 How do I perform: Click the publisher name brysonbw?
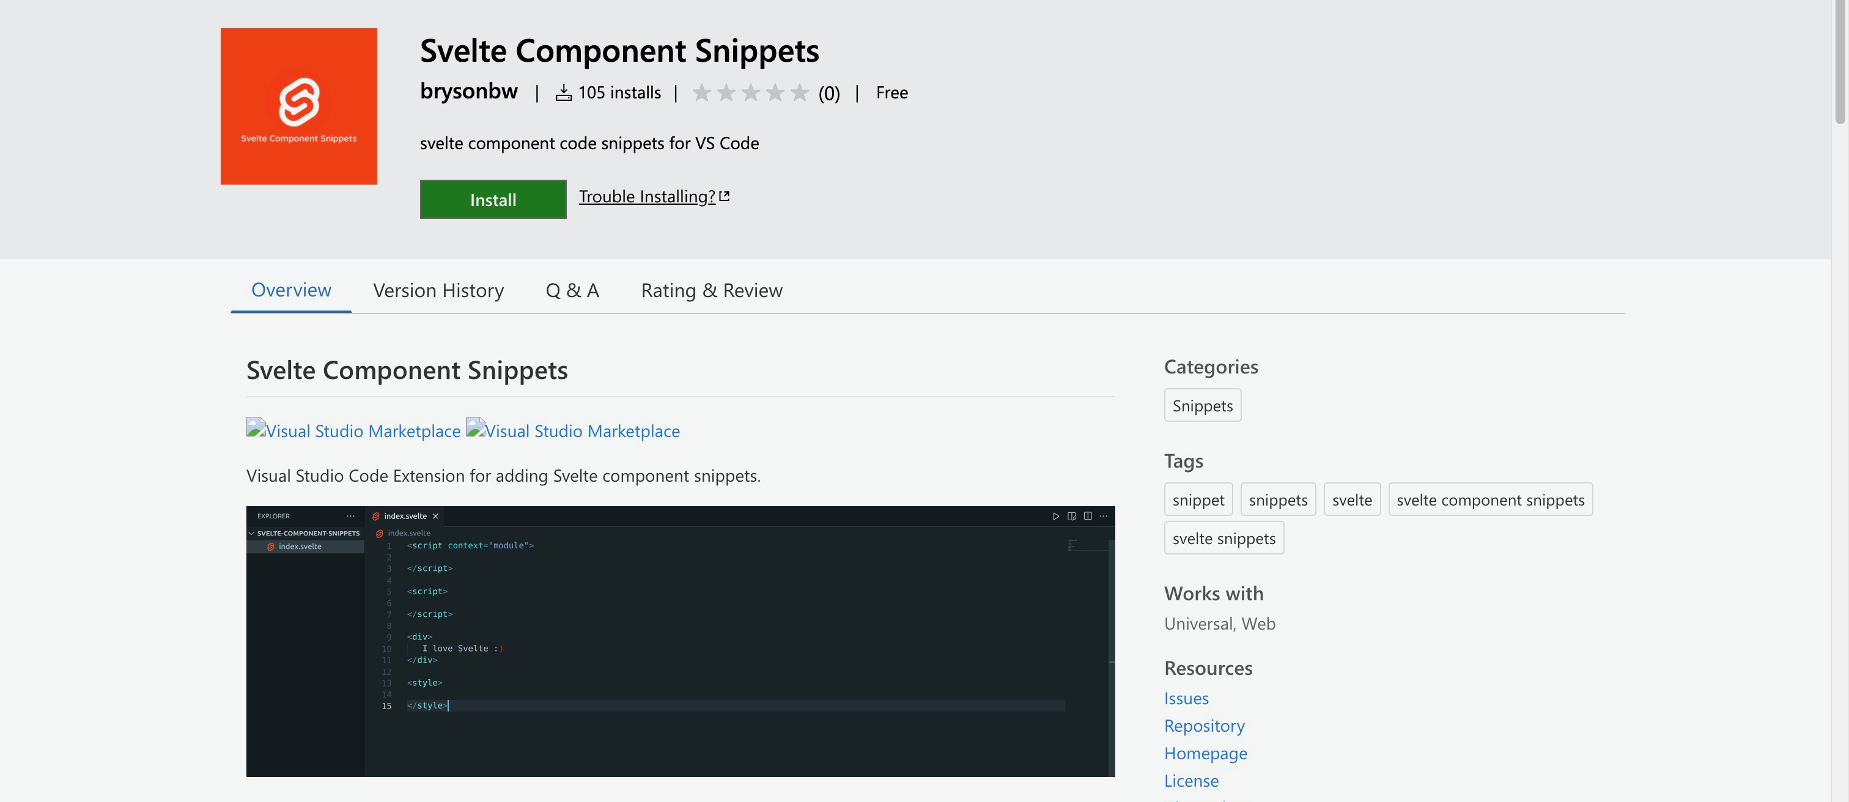click(x=469, y=91)
